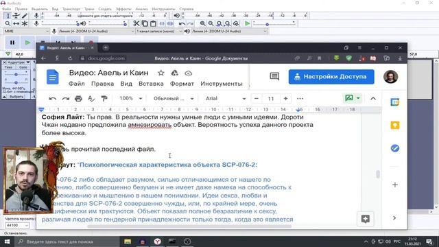Open the 100% zoom dropdown in Docs
The height and width of the screenshot is (247, 439).
click(131, 99)
